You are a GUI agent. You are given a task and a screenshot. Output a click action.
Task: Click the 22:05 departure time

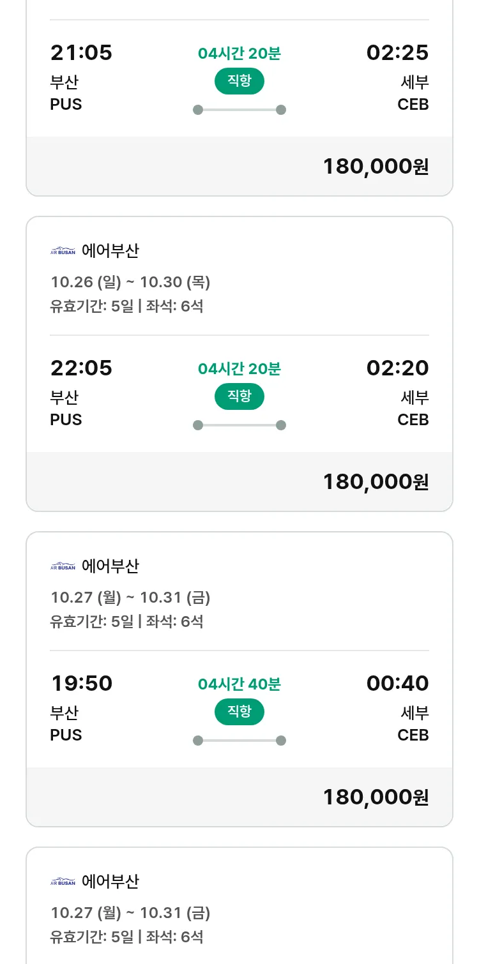point(81,368)
